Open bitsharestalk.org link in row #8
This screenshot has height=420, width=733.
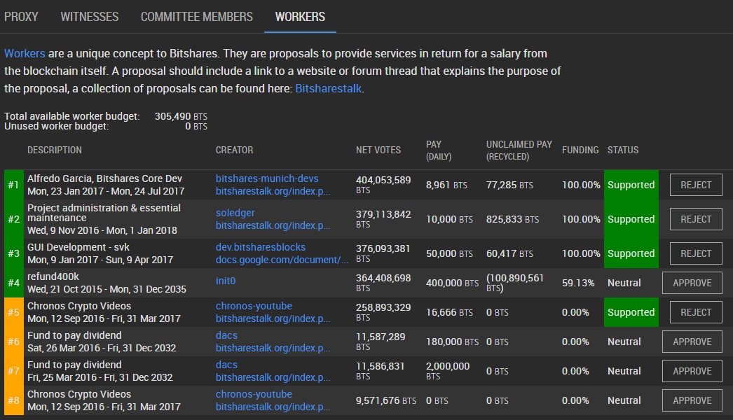[273, 407]
